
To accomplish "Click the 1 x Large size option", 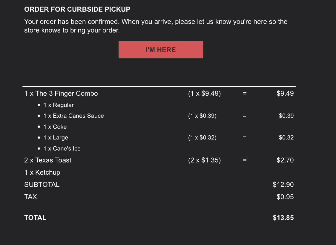I will click(x=56, y=138).
